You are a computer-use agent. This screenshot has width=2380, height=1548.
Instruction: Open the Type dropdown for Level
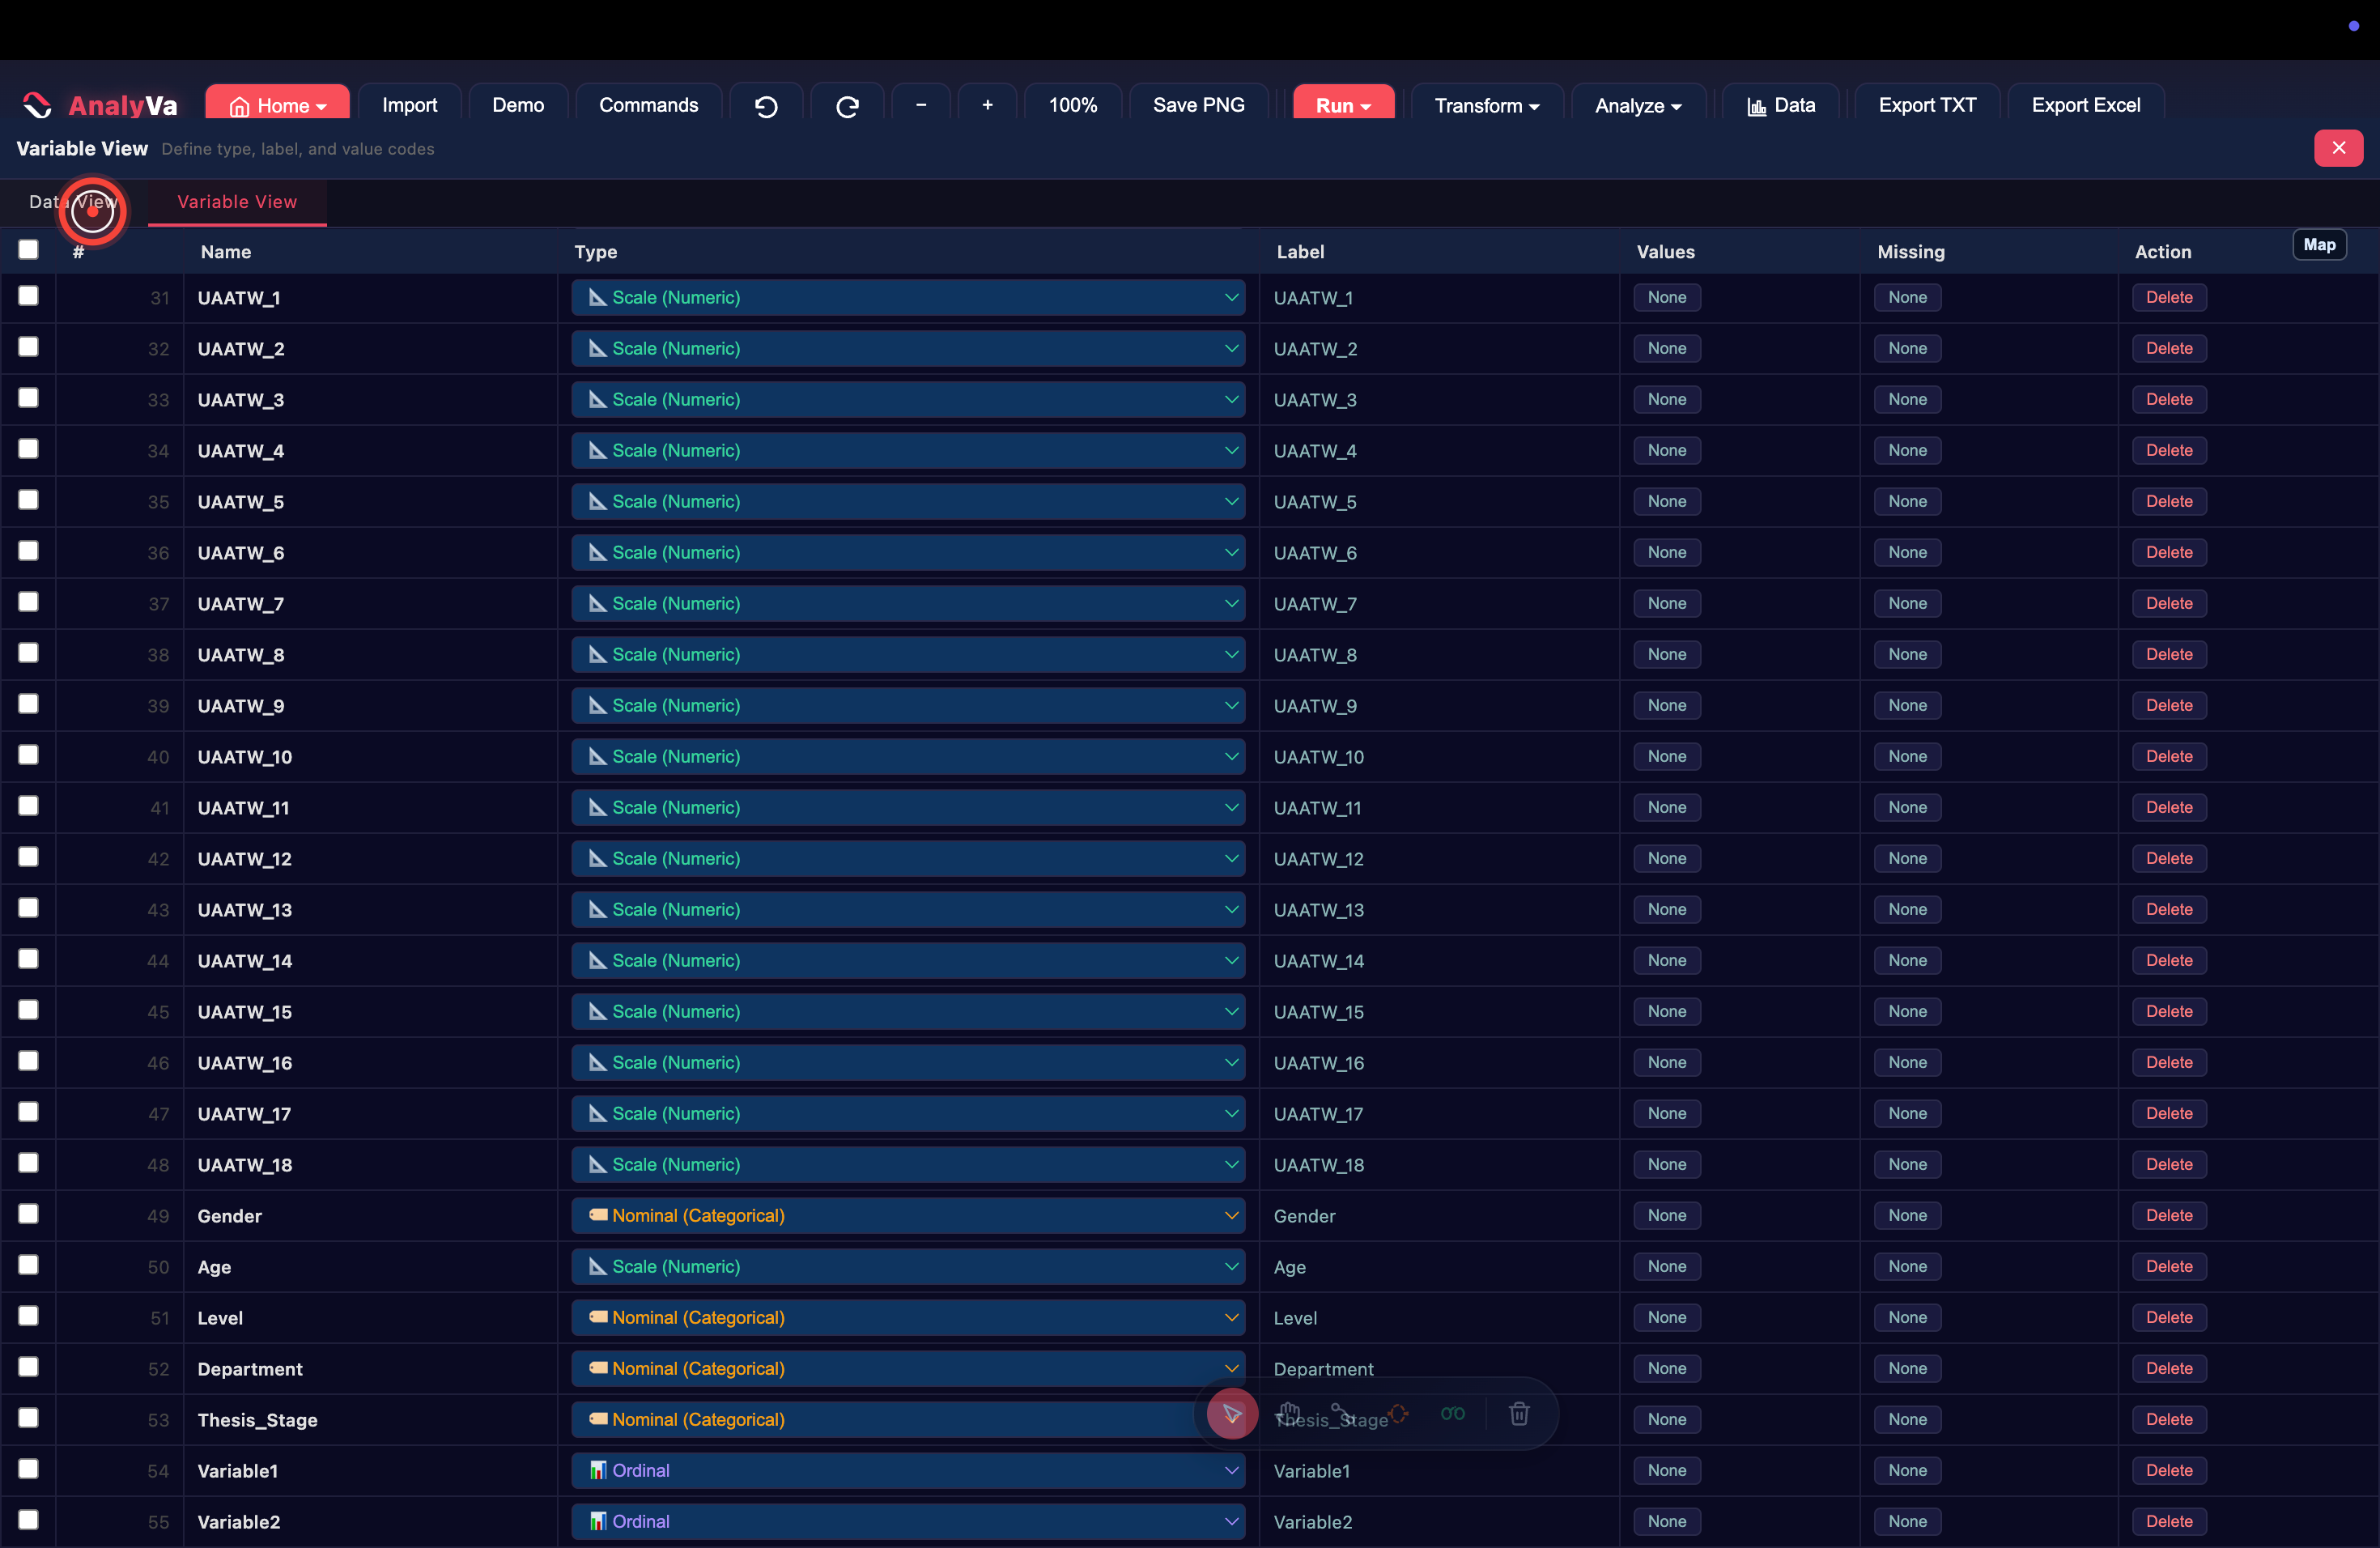click(x=908, y=1317)
